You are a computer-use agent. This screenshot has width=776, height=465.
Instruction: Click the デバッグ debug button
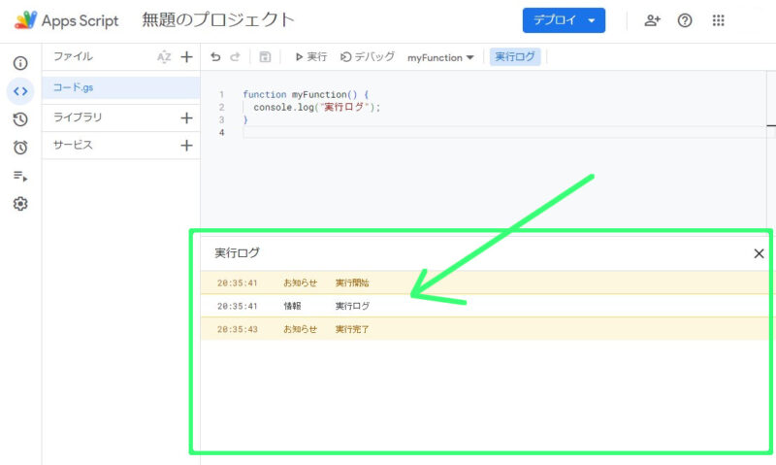368,57
